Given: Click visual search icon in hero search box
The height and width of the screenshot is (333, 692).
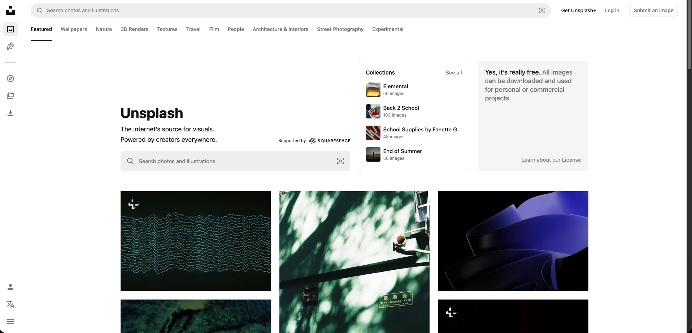Looking at the screenshot, I should pyautogui.click(x=340, y=161).
